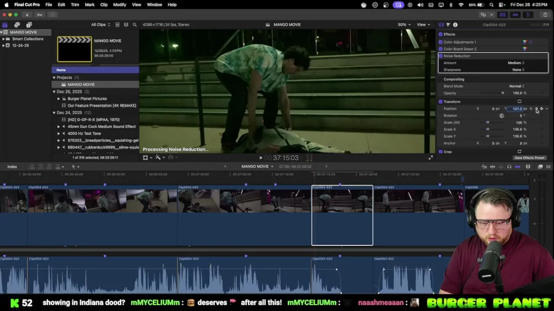
Task: Show Transform onscreen controls icon in inspector
Action: [x=519, y=102]
